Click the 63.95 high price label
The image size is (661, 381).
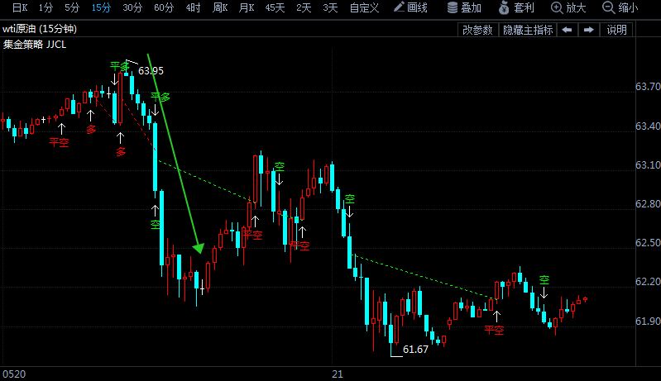151,71
